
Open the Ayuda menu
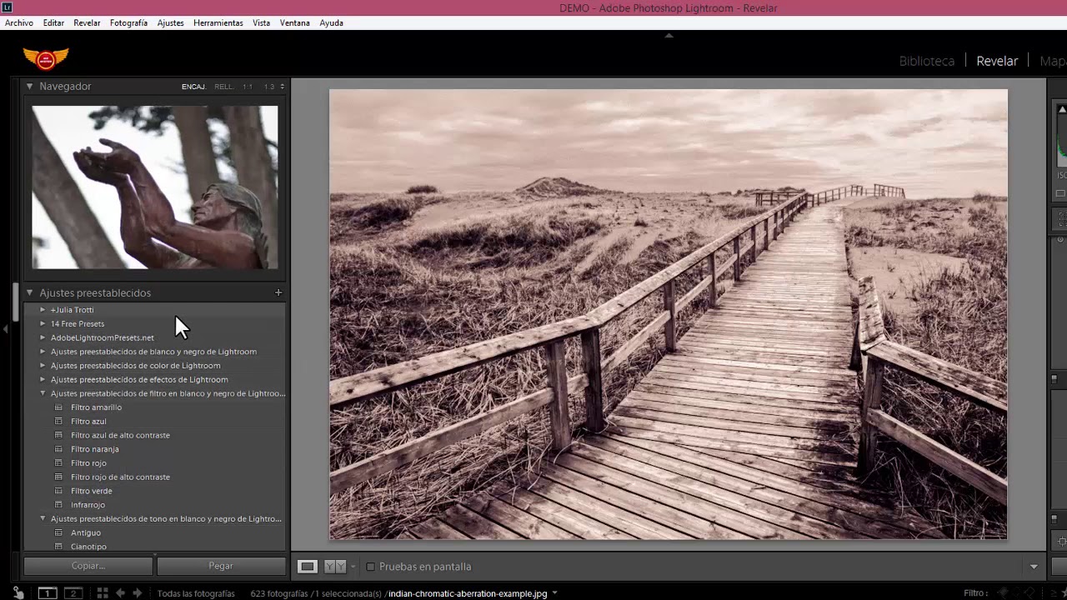(x=331, y=23)
